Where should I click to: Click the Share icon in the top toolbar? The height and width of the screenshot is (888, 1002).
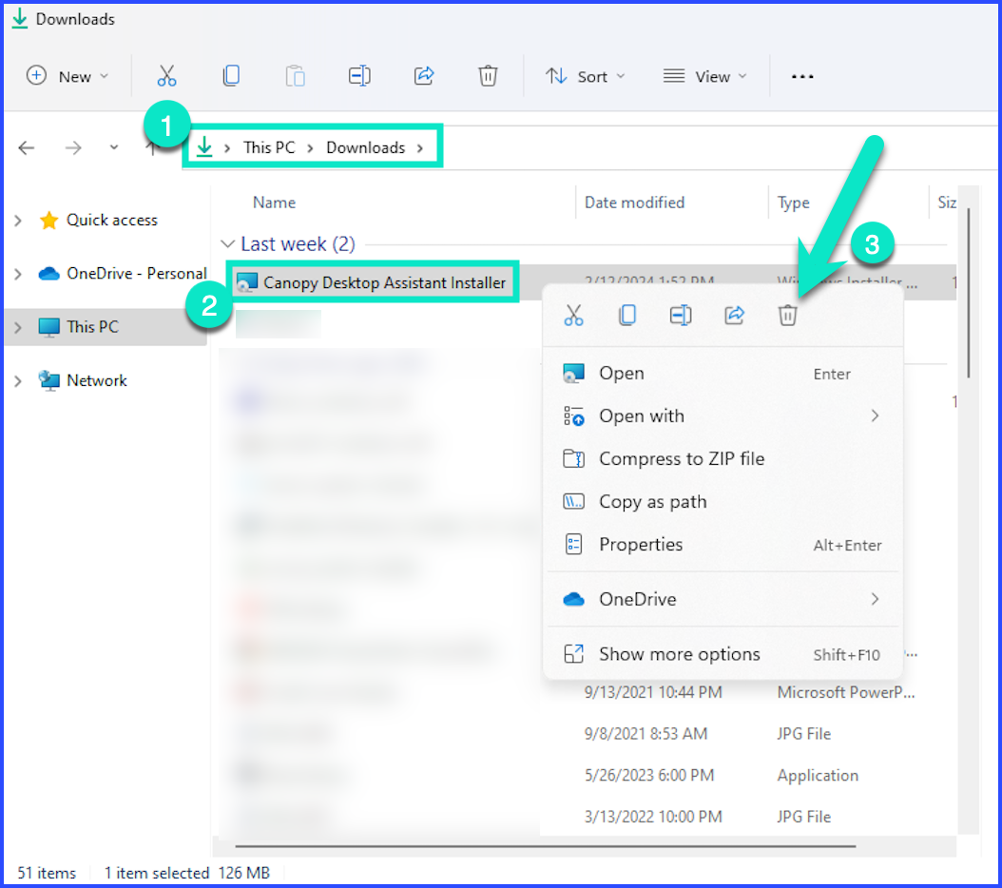coord(424,76)
